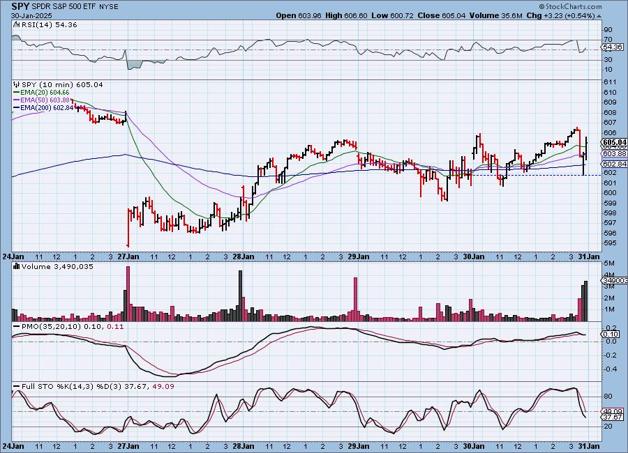The height and width of the screenshot is (453, 628).
Task: Click the 608 price axis label
Action: tap(610, 112)
